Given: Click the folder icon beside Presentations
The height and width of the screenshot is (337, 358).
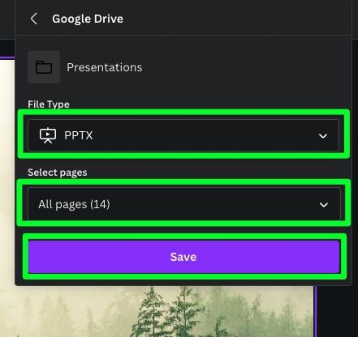Looking at the screenshot, I should pos(44,67).
